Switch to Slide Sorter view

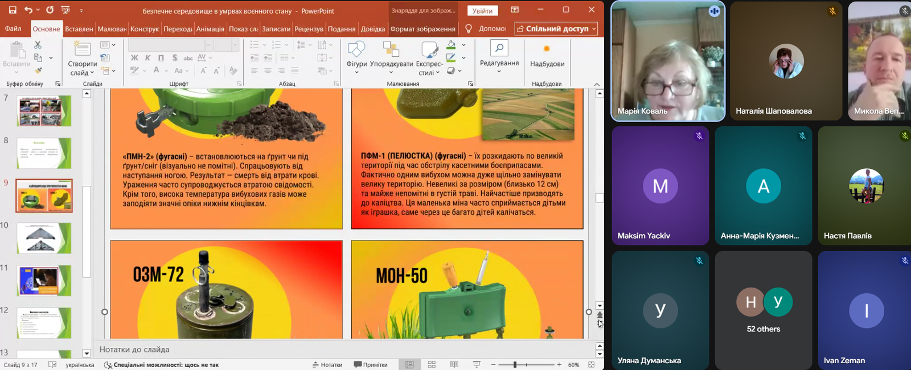click(432, 365)
